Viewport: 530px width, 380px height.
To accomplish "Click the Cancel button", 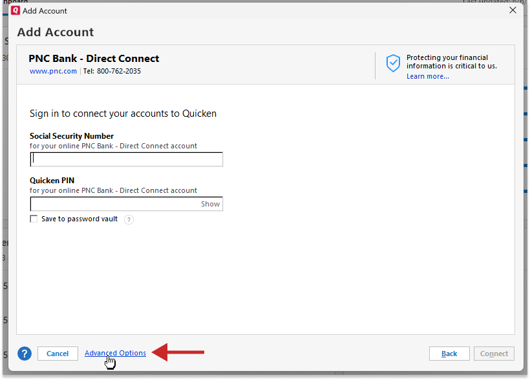I will [58, 354].
